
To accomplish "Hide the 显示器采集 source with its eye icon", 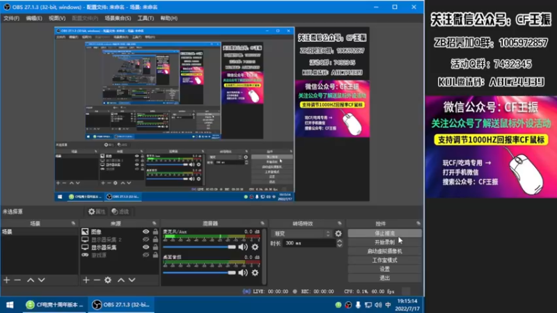I will coord(146,247).
